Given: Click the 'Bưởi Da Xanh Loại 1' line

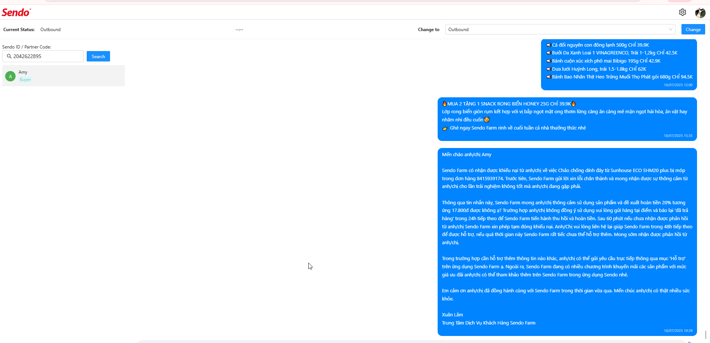Looking at the screenshot, I should (x=611, y=53).
